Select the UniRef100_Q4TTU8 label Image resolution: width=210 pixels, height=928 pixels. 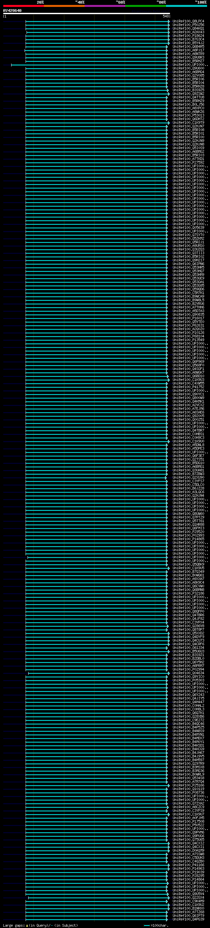tap(188, 97)
